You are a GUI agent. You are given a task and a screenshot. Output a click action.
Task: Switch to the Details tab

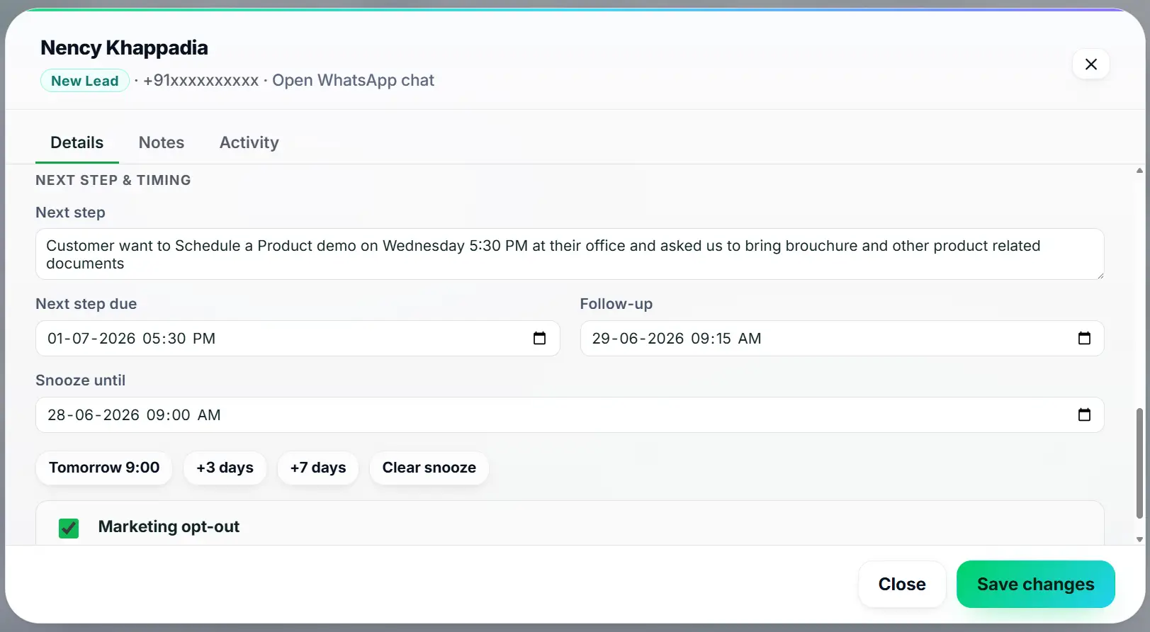(x=77, y=142)
